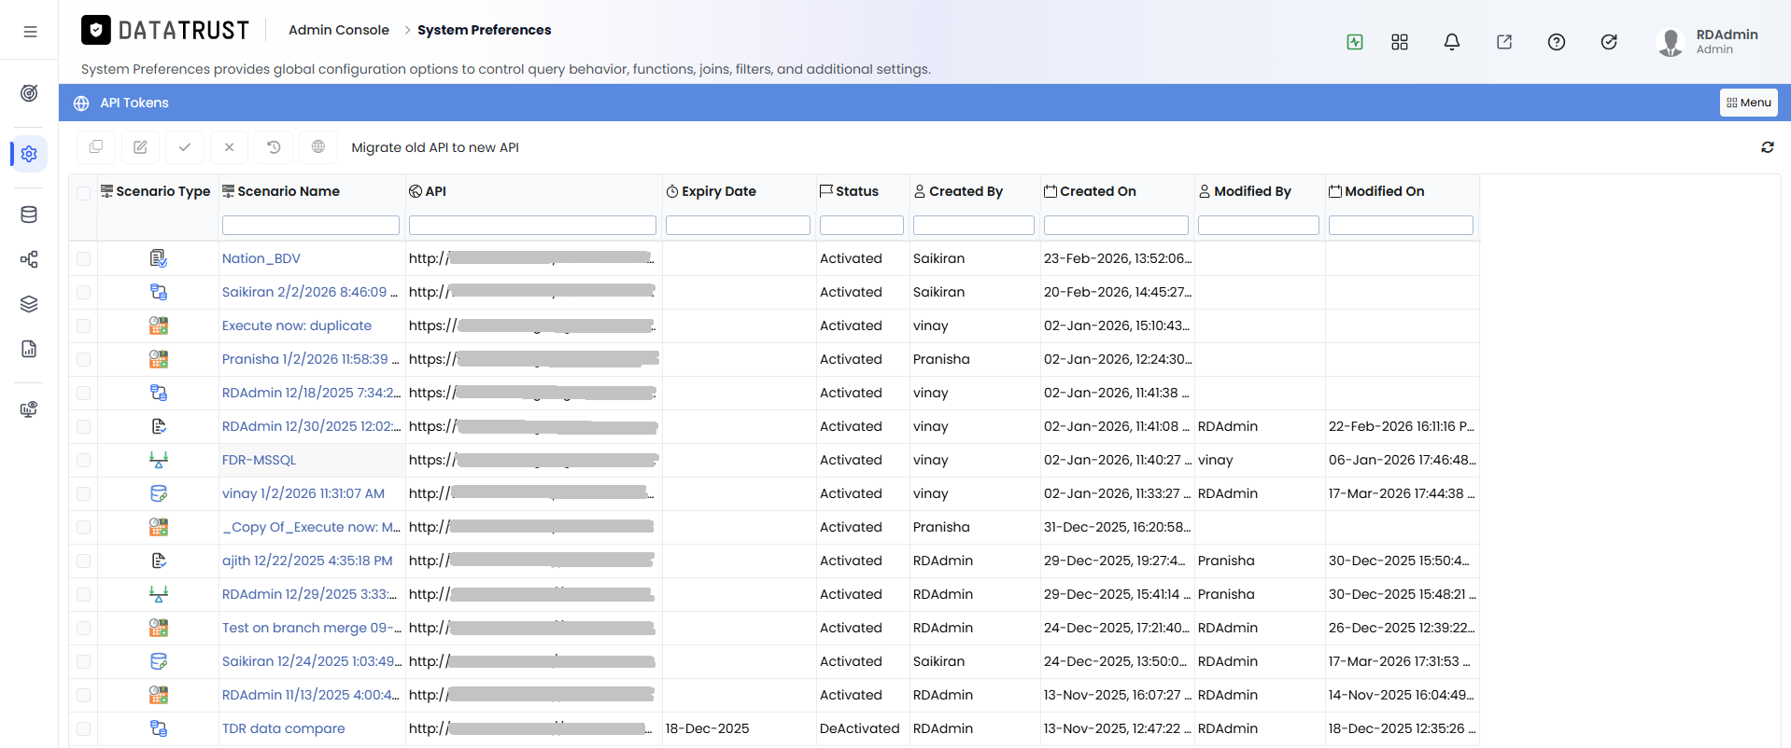The image size is (1791, 748).
Task: Click the edit pencil toolbar icon
Action: (140, 147)
